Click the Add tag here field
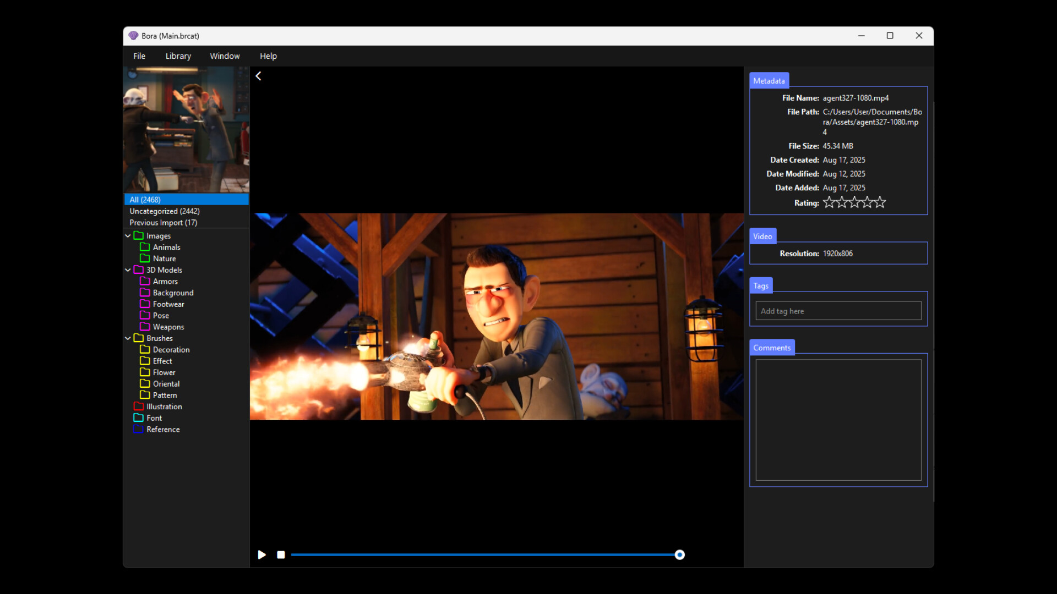 pos(838,311)
